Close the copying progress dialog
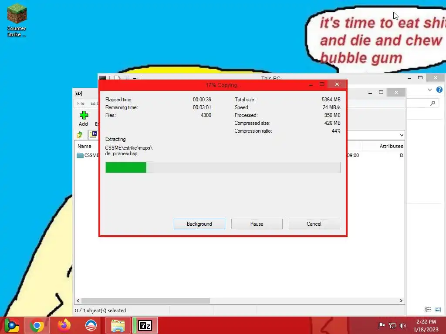 tap(337, 84)
